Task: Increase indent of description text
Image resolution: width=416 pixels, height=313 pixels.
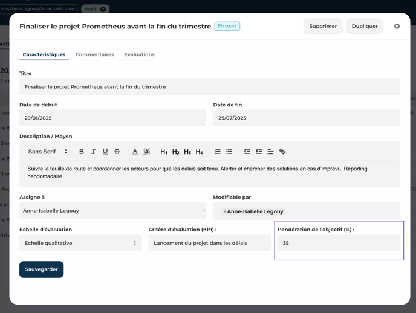Action: pyautogui.click(x=259, y=152)
